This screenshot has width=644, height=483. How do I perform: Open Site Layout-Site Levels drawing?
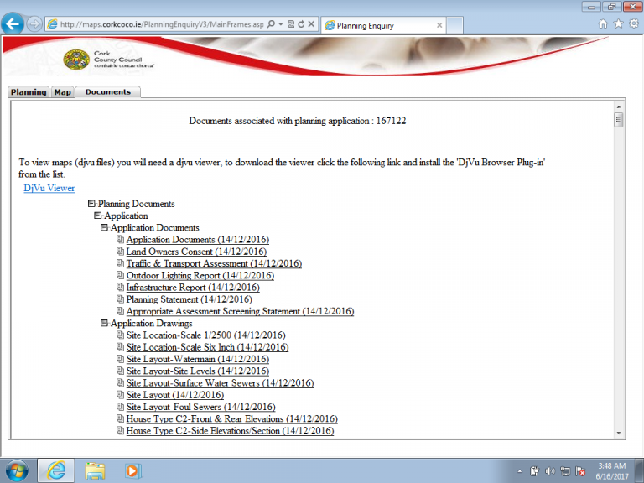coord(198,371)
